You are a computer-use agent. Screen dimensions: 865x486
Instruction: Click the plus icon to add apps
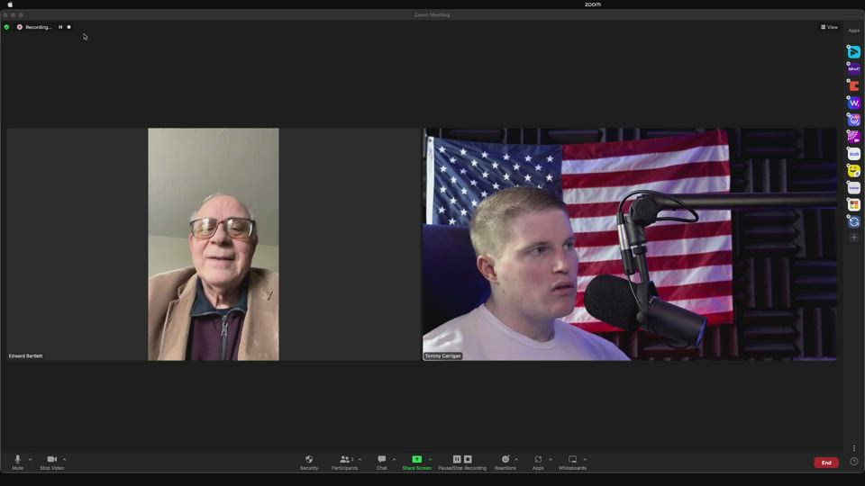(854, 238)
